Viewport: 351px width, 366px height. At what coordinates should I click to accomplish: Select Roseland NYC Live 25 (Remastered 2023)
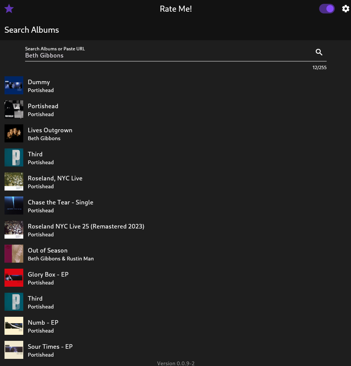86,227
